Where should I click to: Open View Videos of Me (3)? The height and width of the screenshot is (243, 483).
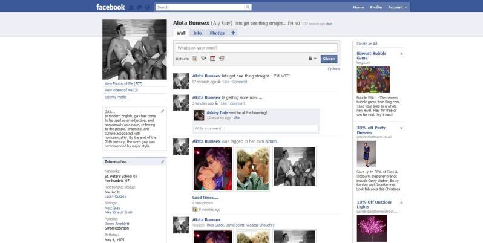(x=122, y=90)
